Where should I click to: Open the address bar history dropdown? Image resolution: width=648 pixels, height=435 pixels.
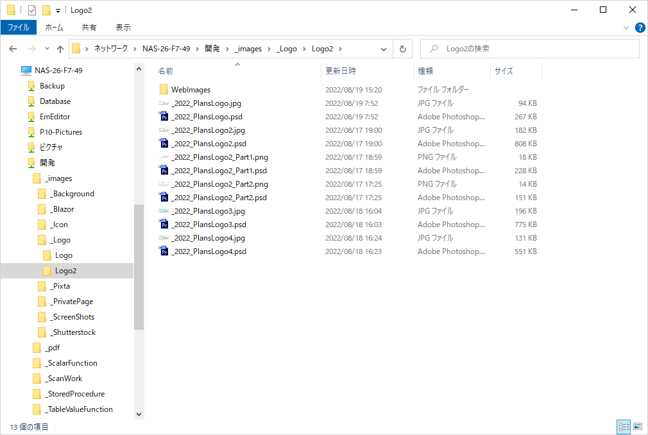coord(384,49)
